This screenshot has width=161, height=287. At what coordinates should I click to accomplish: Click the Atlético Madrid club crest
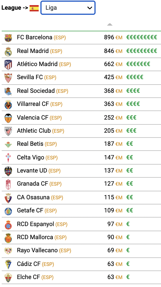tap(8, 65)
